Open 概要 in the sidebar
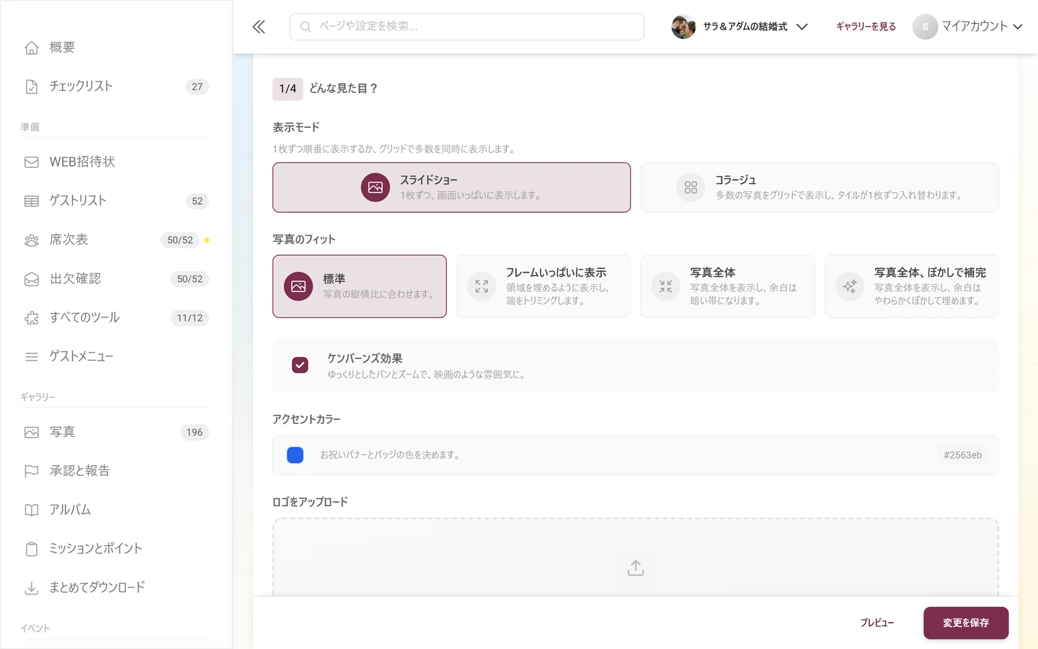The height and width of the screenshot is (649, 1038). tap(117, 48)
